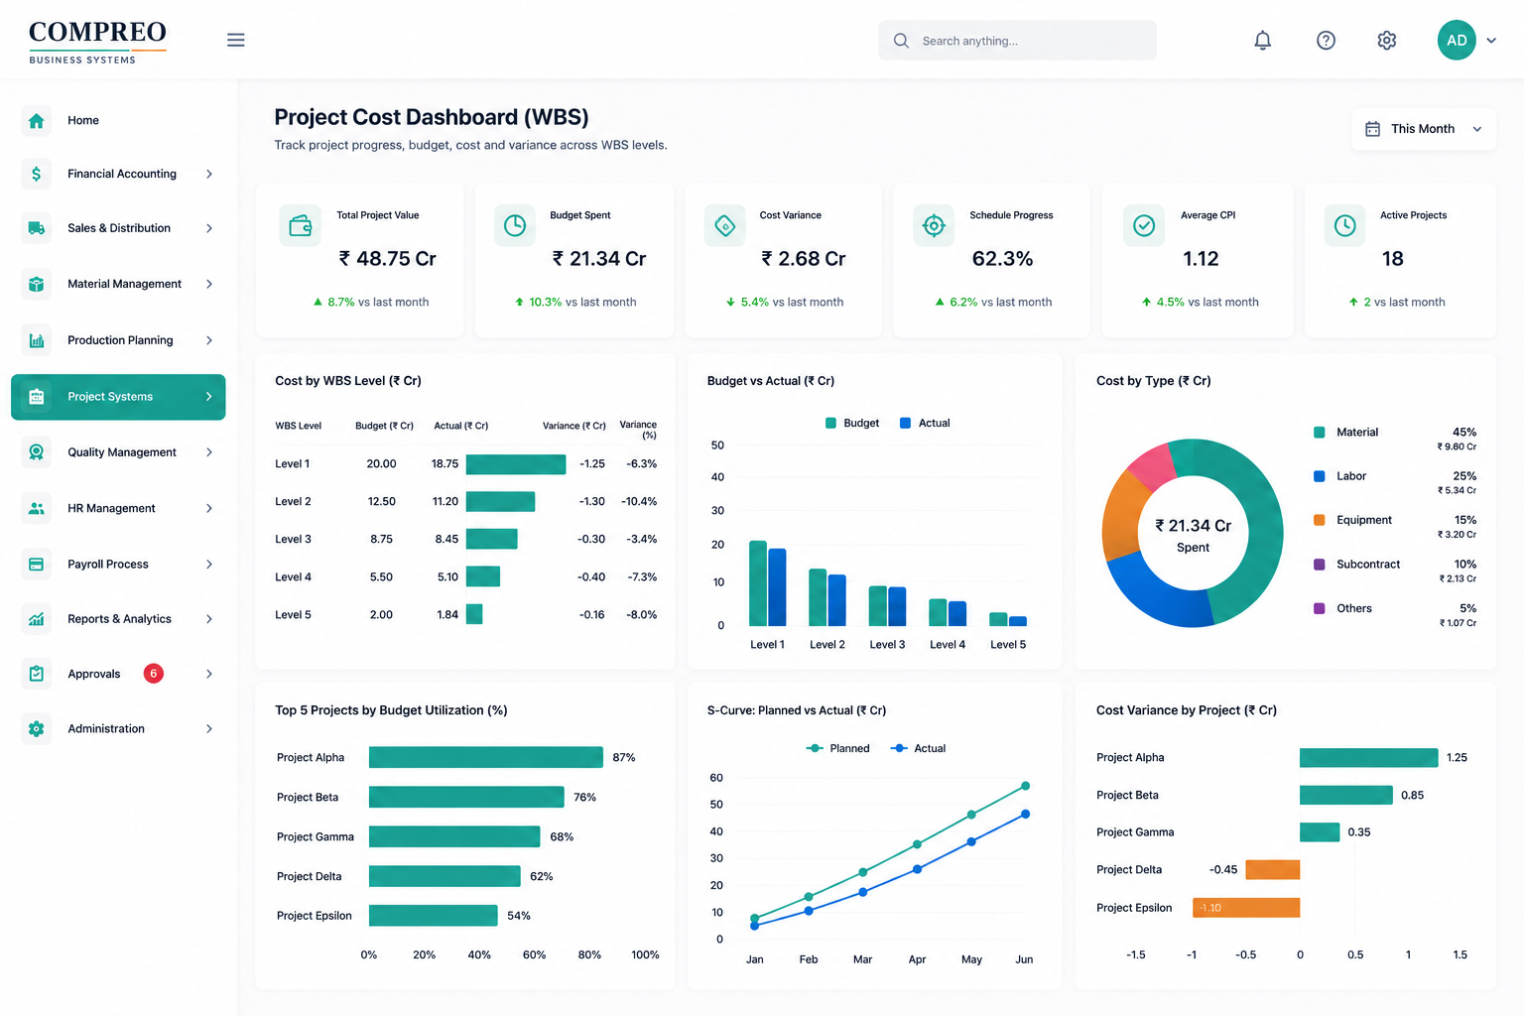Click Project Alpha 87% utilization bar

(x=486, y=757)
